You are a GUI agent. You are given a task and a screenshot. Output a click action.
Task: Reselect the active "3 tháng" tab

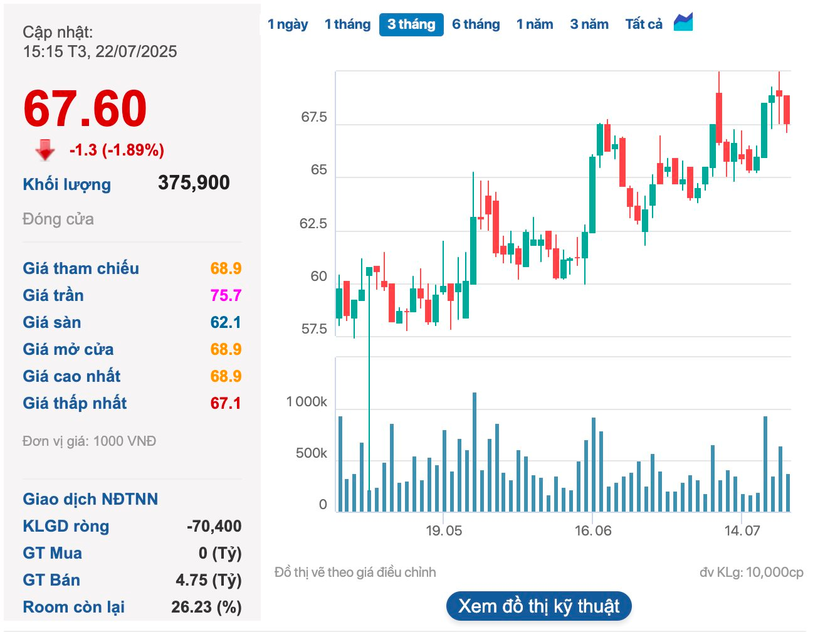(411, 24)
